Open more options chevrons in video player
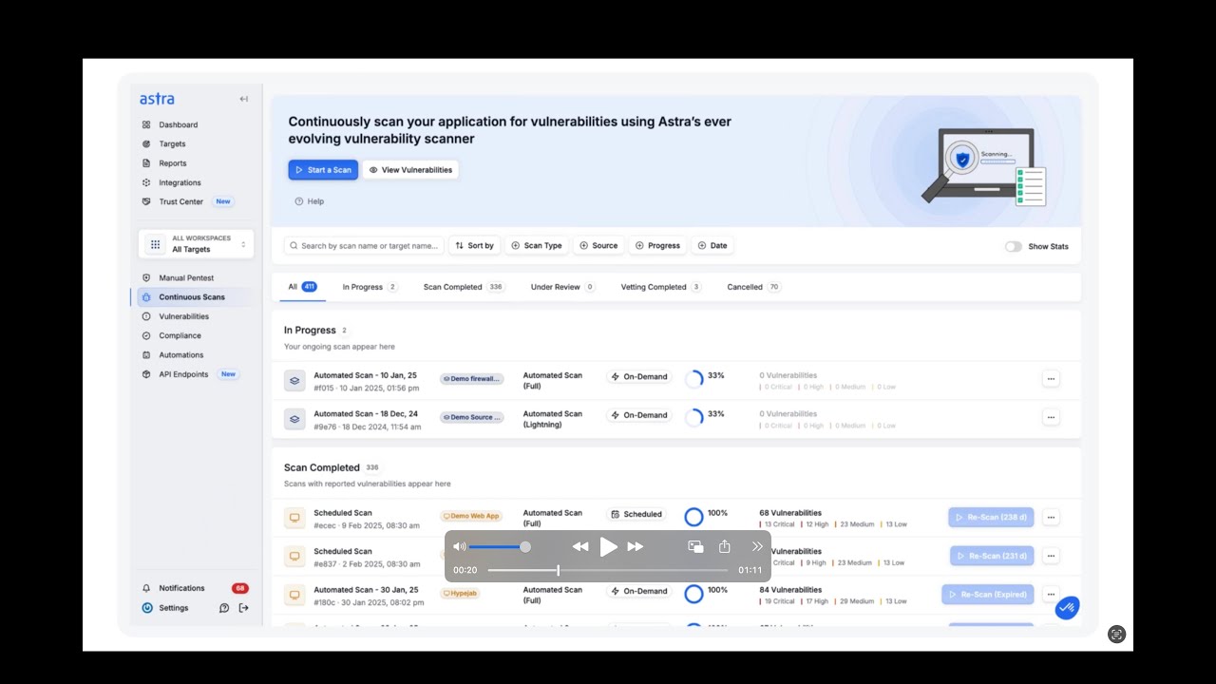 (x=757, y=546)
